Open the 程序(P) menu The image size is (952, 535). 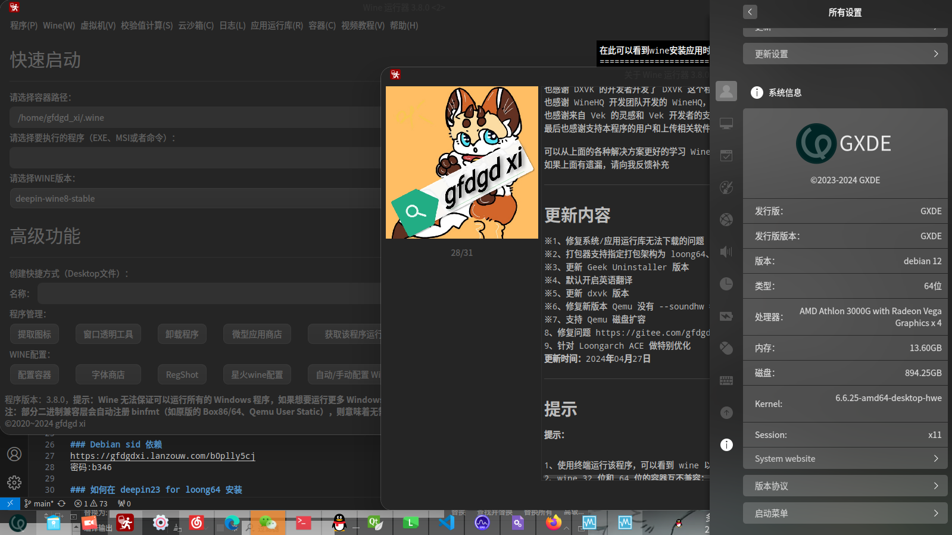(24, 26)
